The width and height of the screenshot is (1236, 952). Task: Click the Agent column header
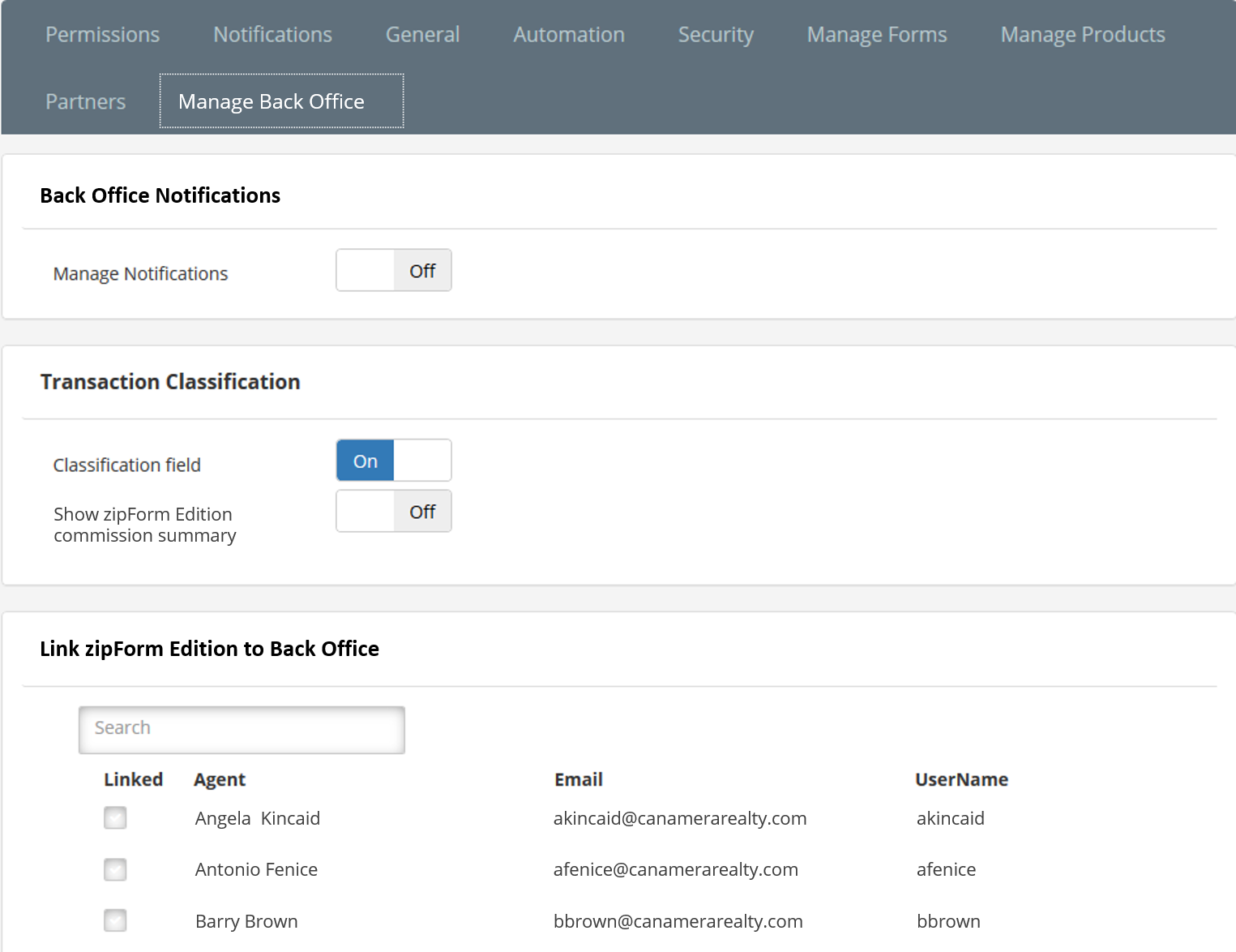click(220, 779)
